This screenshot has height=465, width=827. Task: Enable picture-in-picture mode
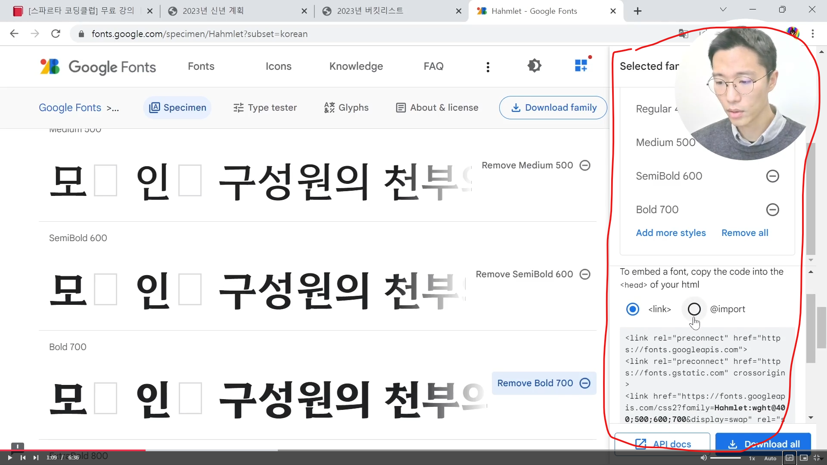point(804,458)
